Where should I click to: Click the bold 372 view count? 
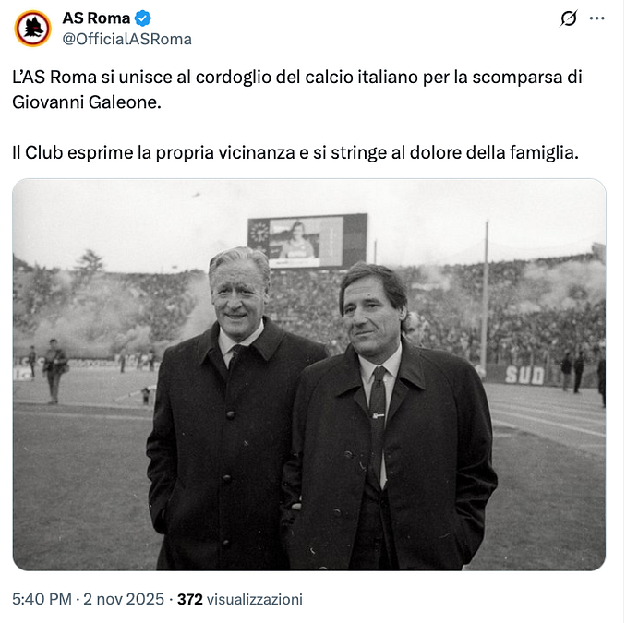click(x=189, y=599)
